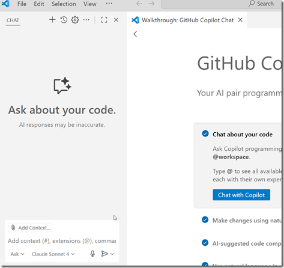Focus the chat message input field
284x268 pixels.
pyautogui.click(x=62, y=241)
